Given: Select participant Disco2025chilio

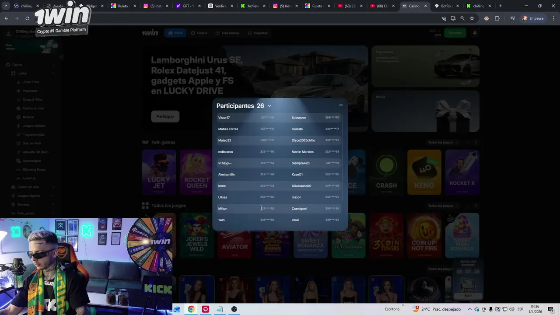Looking at the screenshot, I should pos(303,140).
